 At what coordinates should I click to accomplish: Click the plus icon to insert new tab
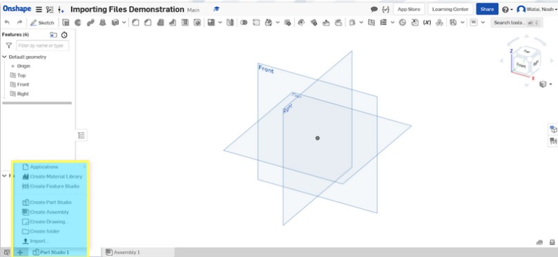tap(20, 252)
